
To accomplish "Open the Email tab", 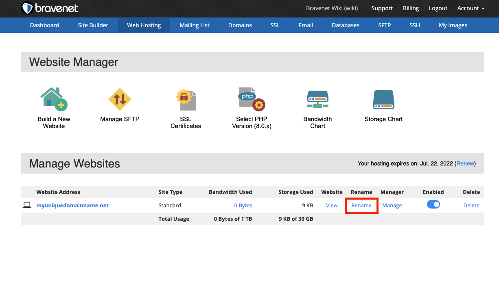I will click(306, 25).
